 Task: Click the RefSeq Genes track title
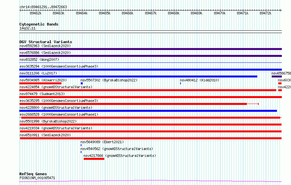[x=33, y=174]
